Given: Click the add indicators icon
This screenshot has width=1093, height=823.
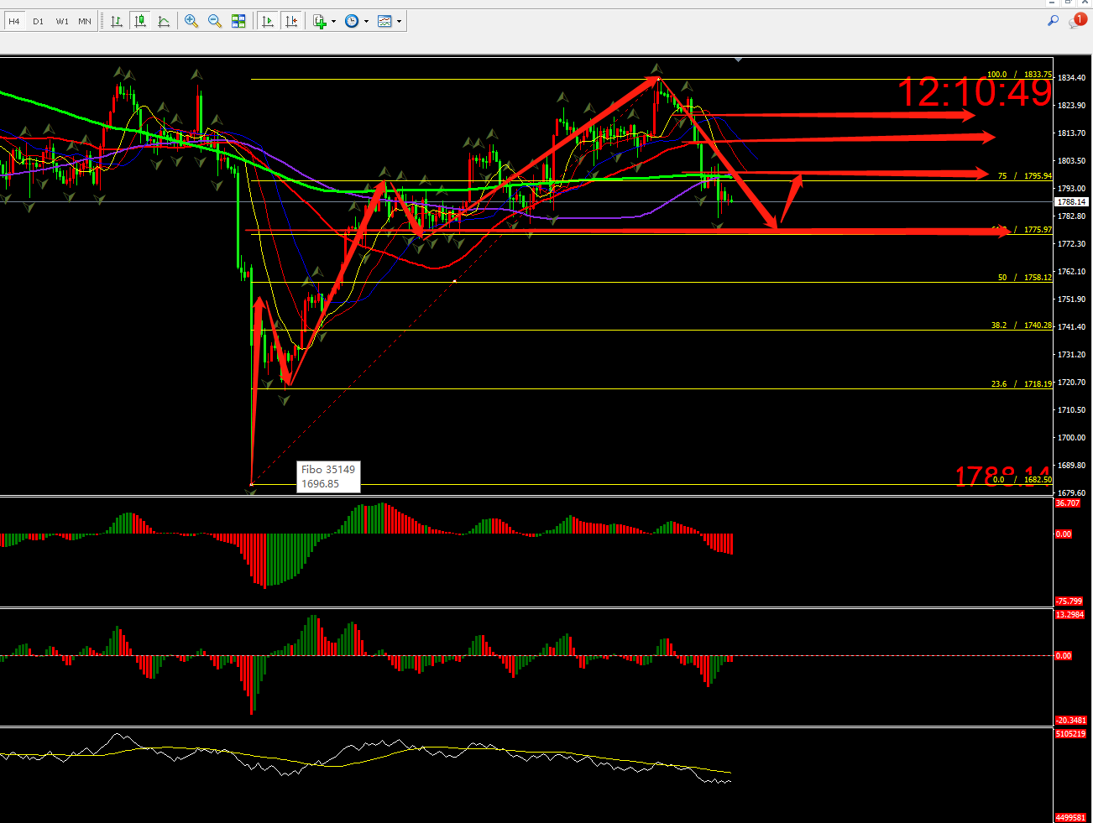Looking at the screenshot, I should pyautogui.click(x=320, y=21).
